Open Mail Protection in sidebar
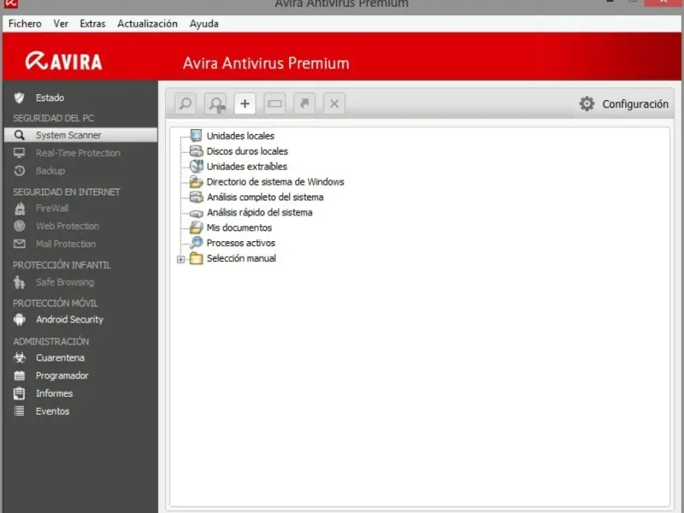 pos(66,245)
